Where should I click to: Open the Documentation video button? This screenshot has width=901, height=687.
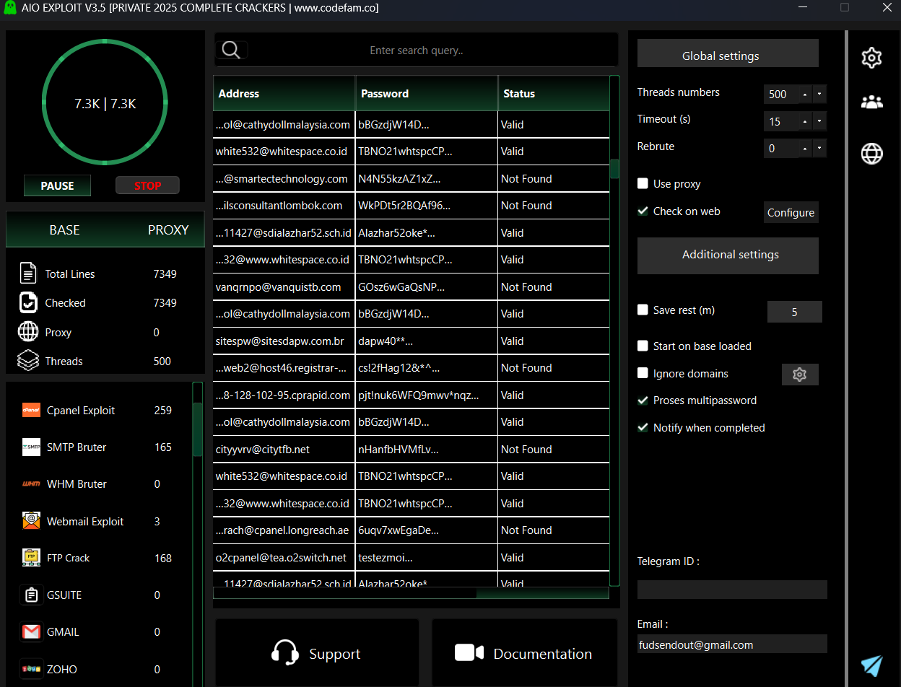(x=524, y=653)
